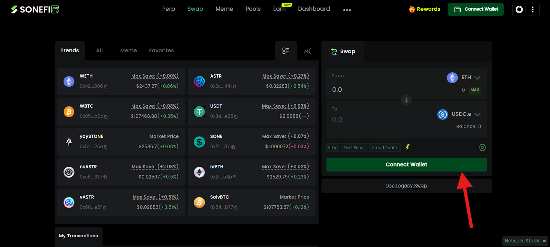Open the Earn page

pyautogui.click(x=279, y=9)
